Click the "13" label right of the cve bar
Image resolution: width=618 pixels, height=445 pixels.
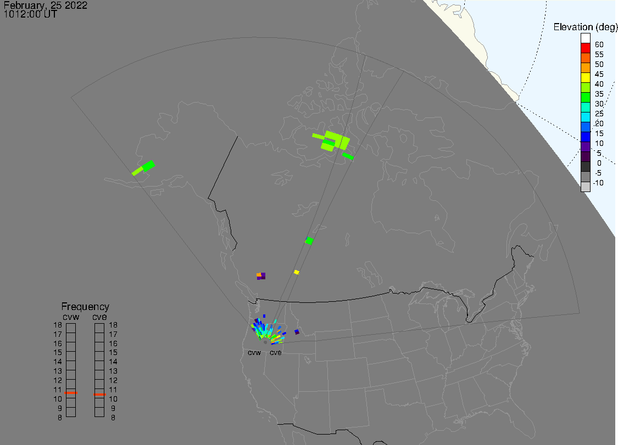(113, 371)
